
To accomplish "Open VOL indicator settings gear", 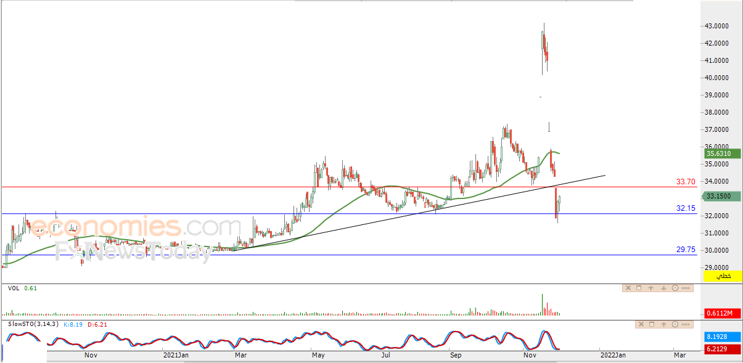I will [675, 288].
